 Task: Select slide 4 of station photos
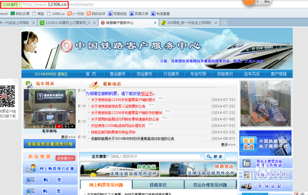[72, 127]
